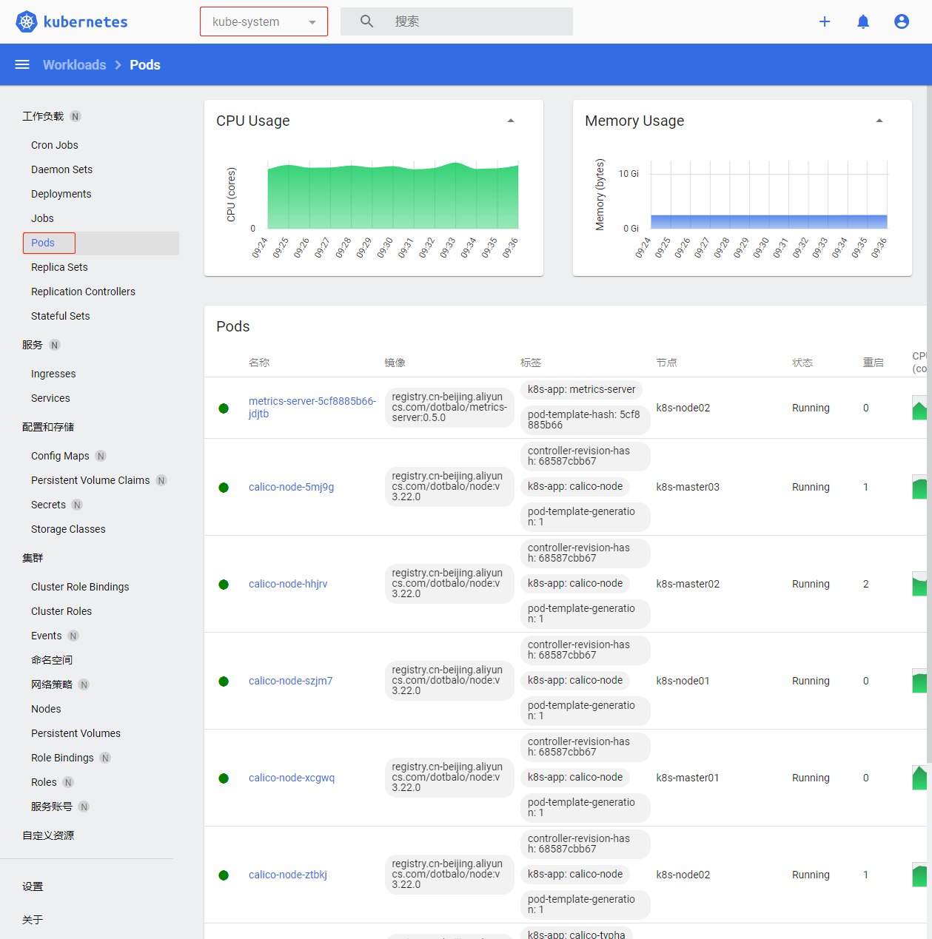Viewport: 932px width, 939px height.
Task: Open calico-node-ztbkj pod link
Action: point(288,875)
